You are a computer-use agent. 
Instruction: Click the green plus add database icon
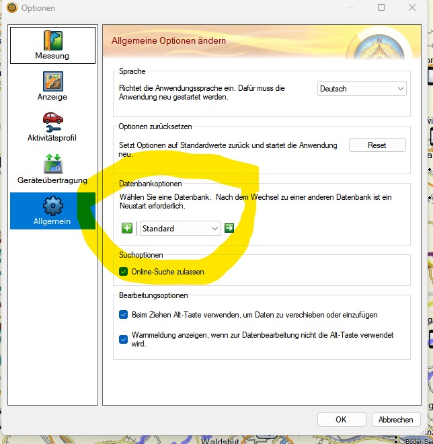click(127, 228)
